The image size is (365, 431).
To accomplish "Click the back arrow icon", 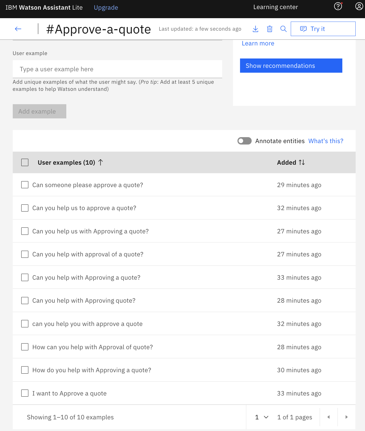I will tap(18, 29).
